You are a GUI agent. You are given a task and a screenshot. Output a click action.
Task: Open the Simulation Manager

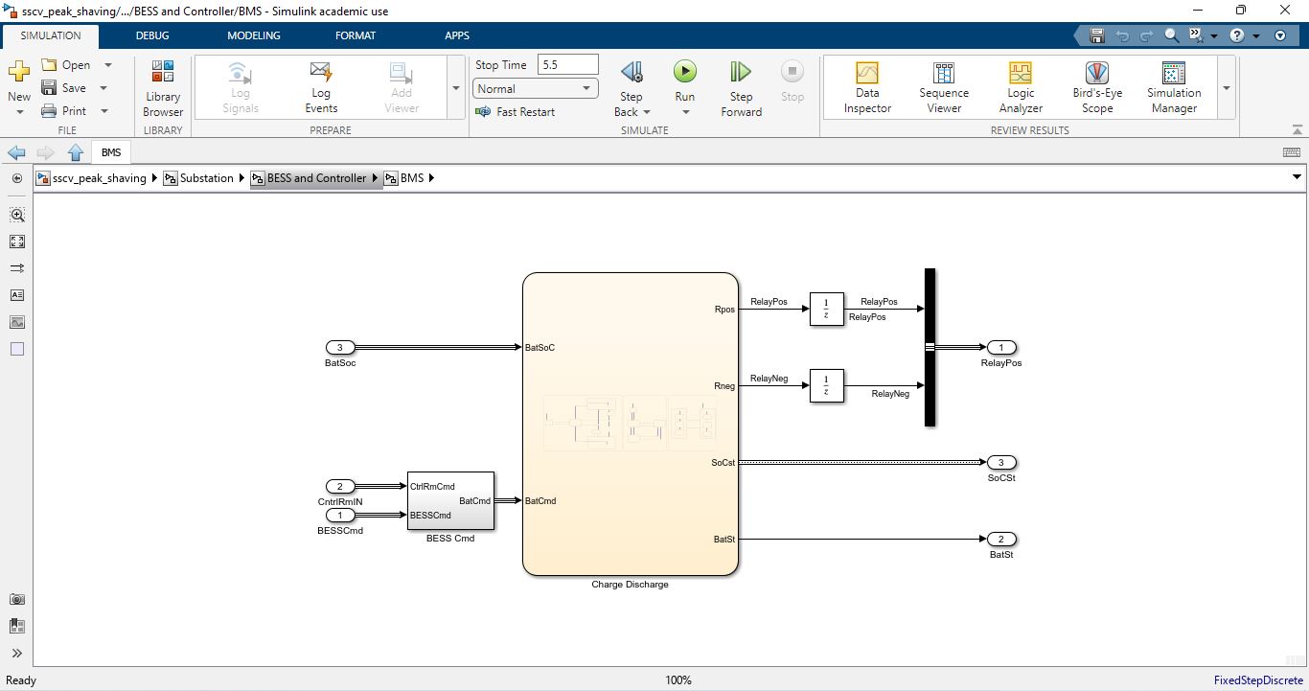1173,86
